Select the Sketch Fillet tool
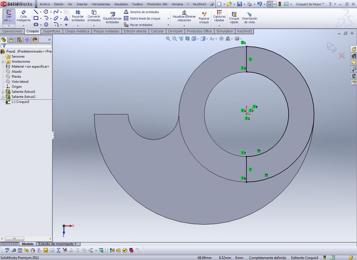 (56, 25)
